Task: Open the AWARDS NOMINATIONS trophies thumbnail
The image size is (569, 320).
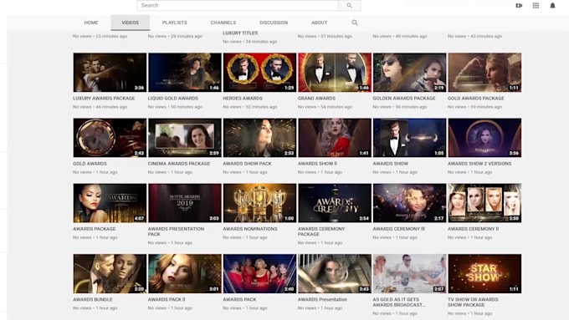Action: 260,203
